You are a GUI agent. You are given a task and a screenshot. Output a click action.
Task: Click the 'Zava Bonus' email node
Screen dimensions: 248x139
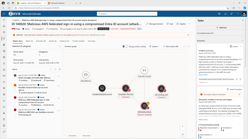tap(85, 75)
